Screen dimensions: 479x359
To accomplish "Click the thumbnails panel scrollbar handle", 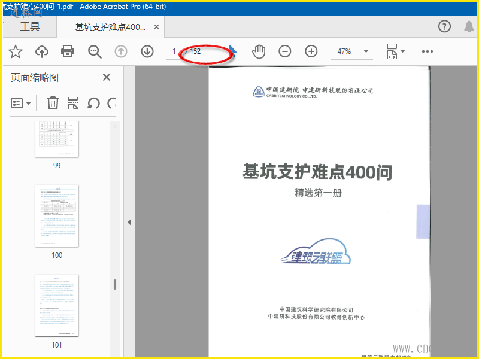I will pyautogui.click(x=115, y=285).
